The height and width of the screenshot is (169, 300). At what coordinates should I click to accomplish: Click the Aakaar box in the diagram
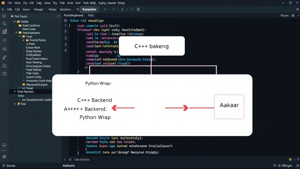(x=229, y=107)
